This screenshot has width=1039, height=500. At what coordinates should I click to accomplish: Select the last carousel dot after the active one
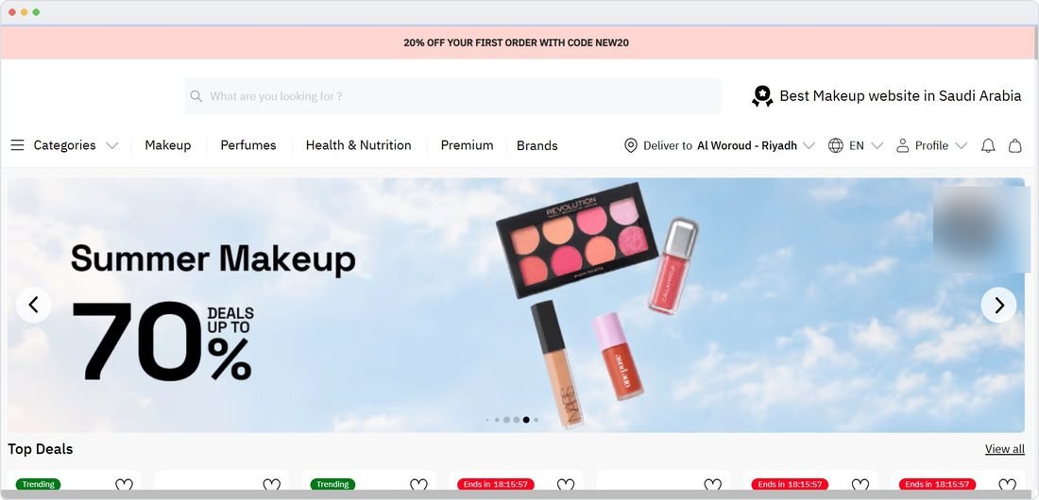pyautogui.click(x=537, y=419)
